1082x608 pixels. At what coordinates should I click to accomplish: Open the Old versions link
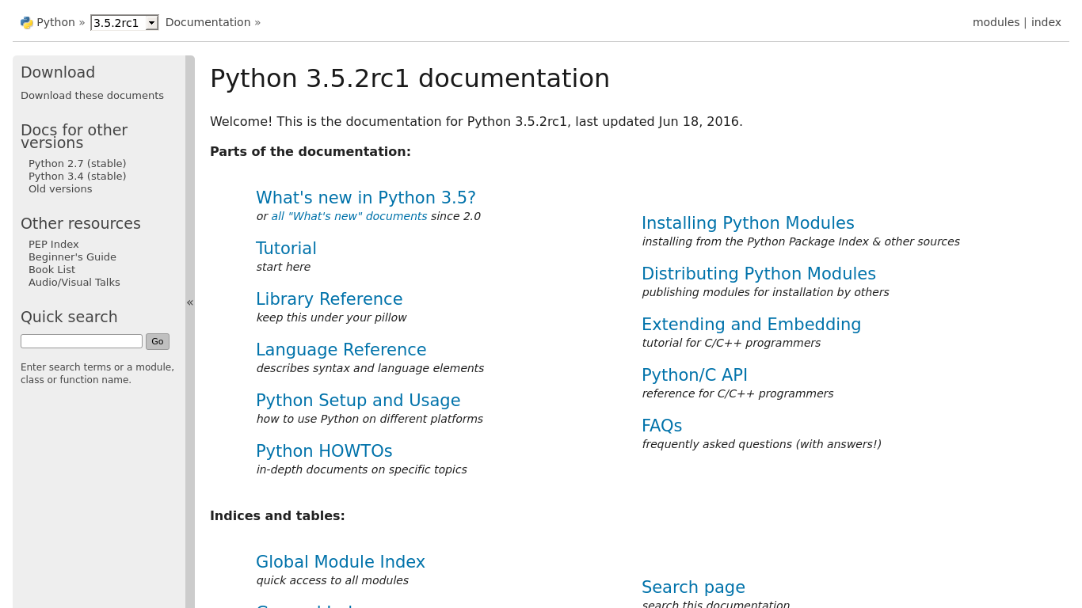coord(60,189)
